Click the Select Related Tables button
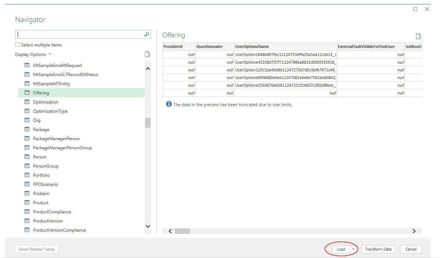 point(36,249)
